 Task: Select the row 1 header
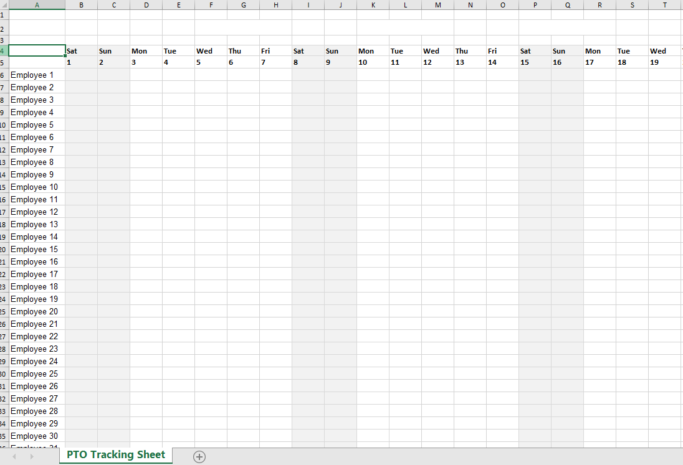point(3,14)
